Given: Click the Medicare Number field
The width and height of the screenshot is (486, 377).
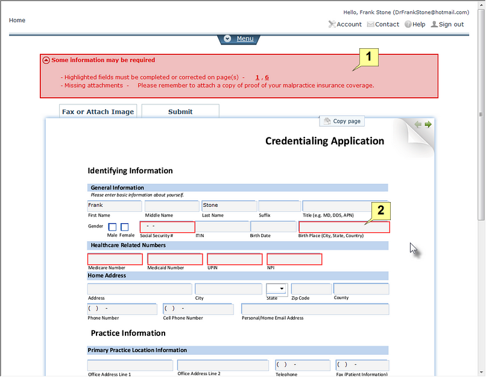Looking at the screenshot, I should click(x=115, y=259).
